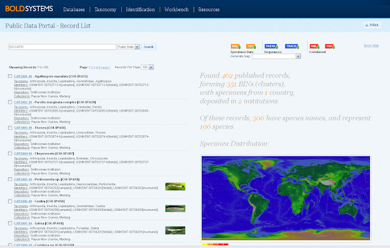Open record link CATS003-10

[23, 128]
